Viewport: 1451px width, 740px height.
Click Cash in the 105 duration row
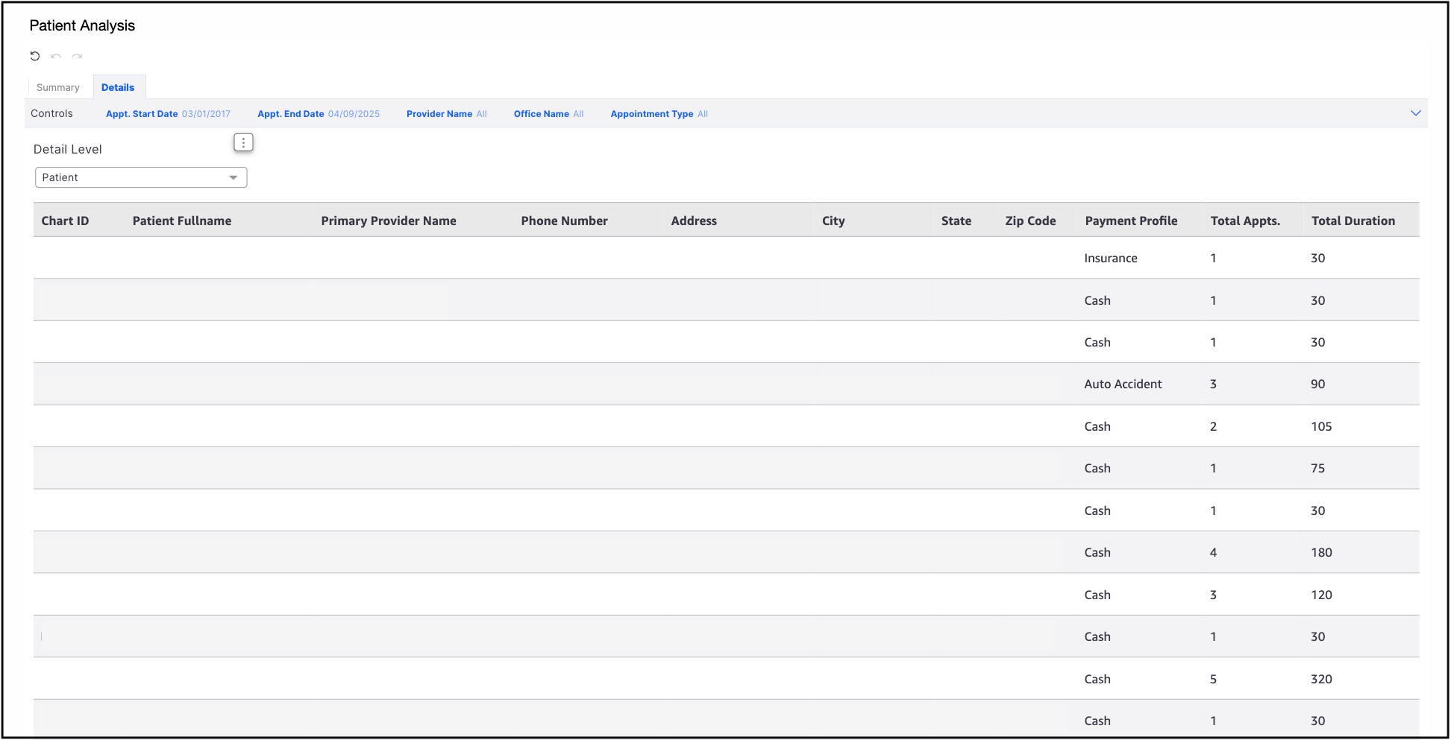[x=1097, y=426]
